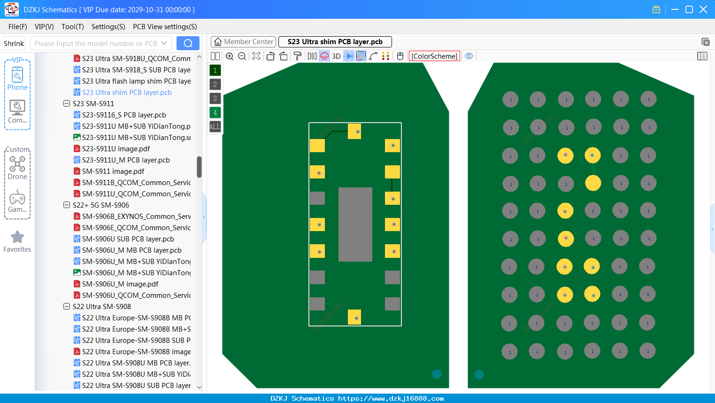
Task: Open the Game category in sidebar
Action: click(x=17, y=201)
